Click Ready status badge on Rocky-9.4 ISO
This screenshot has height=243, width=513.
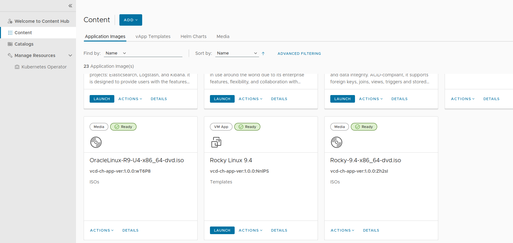(x=364, y=127)
